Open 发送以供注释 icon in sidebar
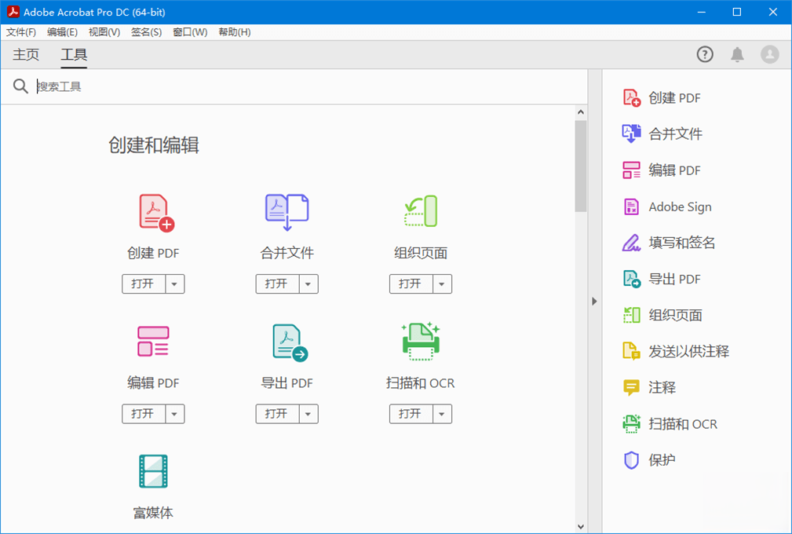This screenshot has height=534, width=792. click(631, 351)
